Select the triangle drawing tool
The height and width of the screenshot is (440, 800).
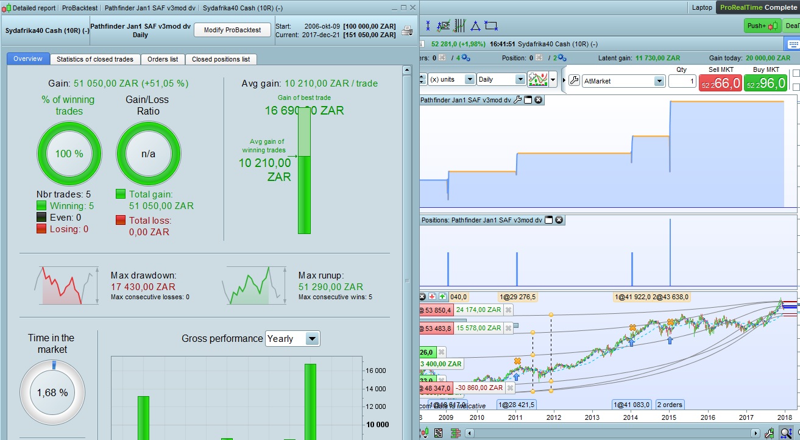(475, 26)
